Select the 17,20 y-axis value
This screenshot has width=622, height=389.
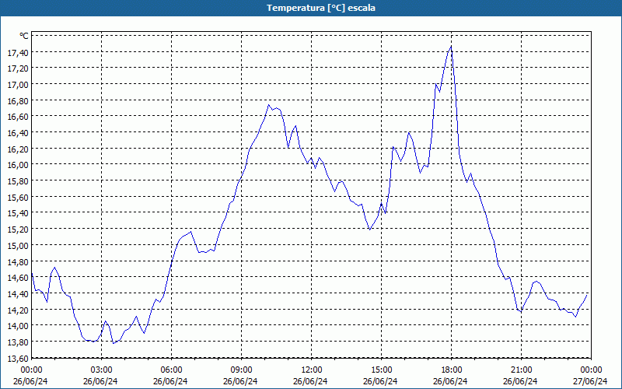coord(18,68)
